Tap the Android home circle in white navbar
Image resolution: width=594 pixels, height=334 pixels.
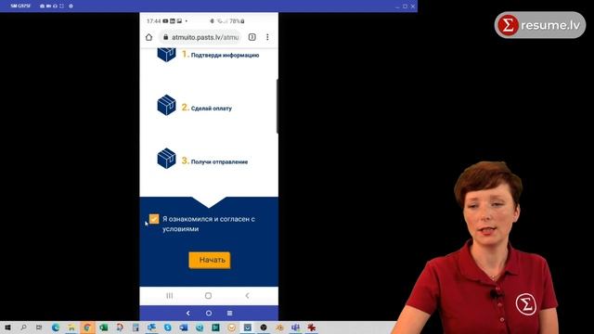pyautogui.click(x=208, y=295)
